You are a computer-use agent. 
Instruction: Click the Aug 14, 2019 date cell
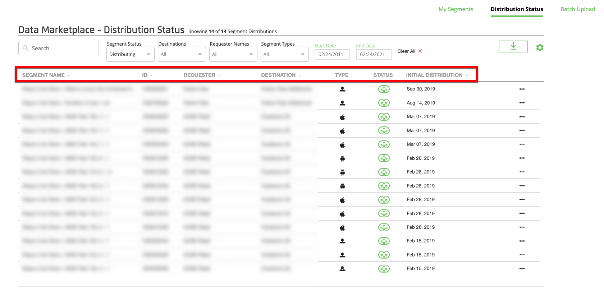(x=421, y=103)
